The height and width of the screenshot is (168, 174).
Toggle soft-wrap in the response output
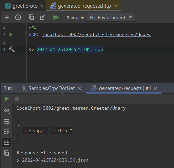click(x=7, y=122)
